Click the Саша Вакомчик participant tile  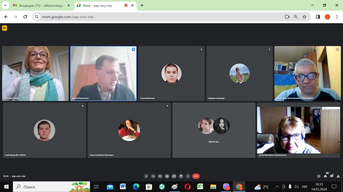click(171, 74)
